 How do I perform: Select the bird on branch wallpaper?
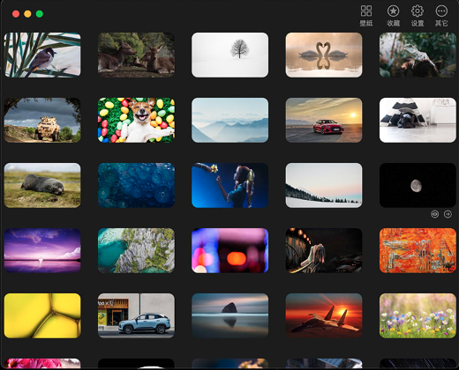click(x=42, y=55)
